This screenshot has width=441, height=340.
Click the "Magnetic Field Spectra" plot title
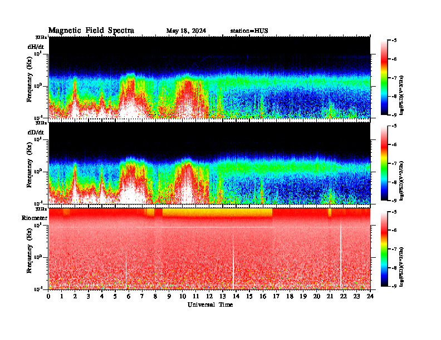point(91,31)
